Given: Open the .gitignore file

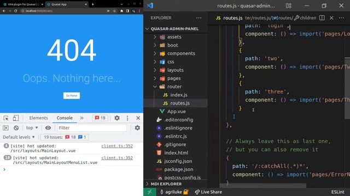Looking at the screenshot, I should tap(176, 144).
